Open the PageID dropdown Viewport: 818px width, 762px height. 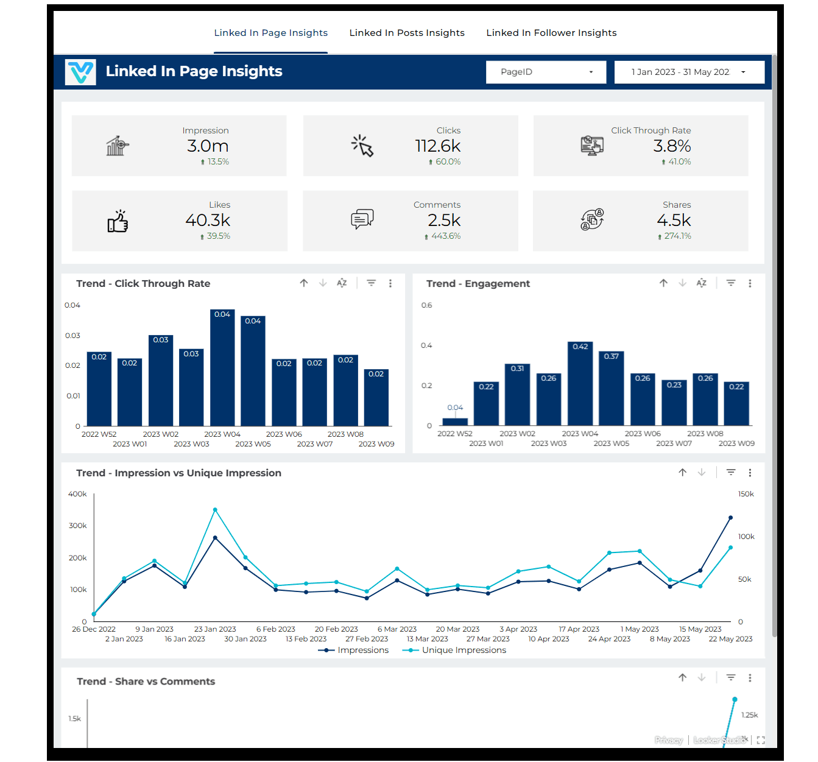(x=546, y=72)
